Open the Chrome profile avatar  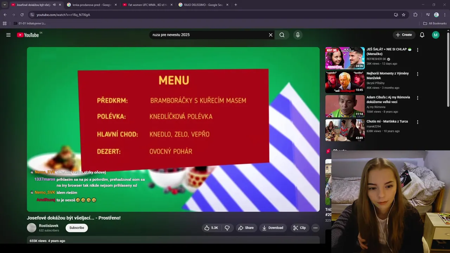coord(436,15)
